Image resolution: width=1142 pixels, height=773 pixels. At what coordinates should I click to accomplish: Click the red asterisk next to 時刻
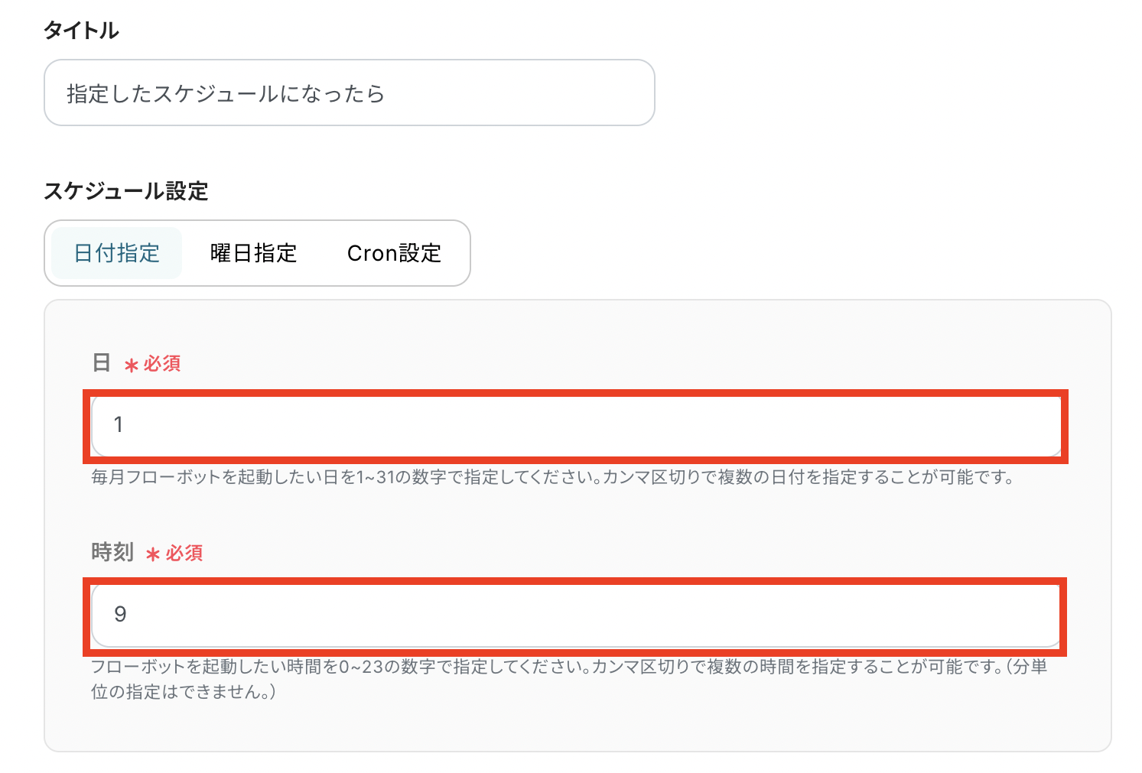[152, 555]
